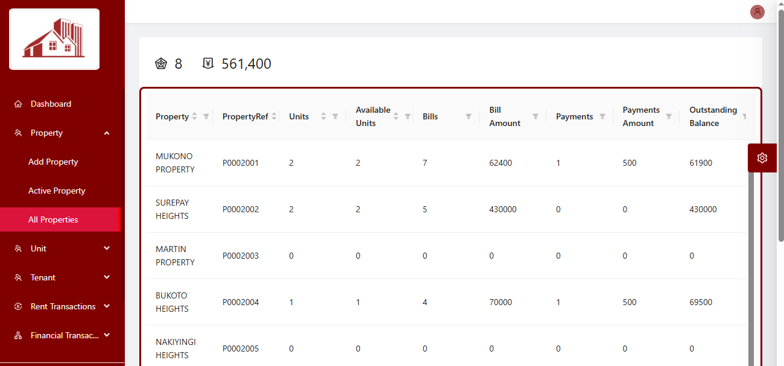
Task: Click the yen total amount icon
Action: click(208, 63)
